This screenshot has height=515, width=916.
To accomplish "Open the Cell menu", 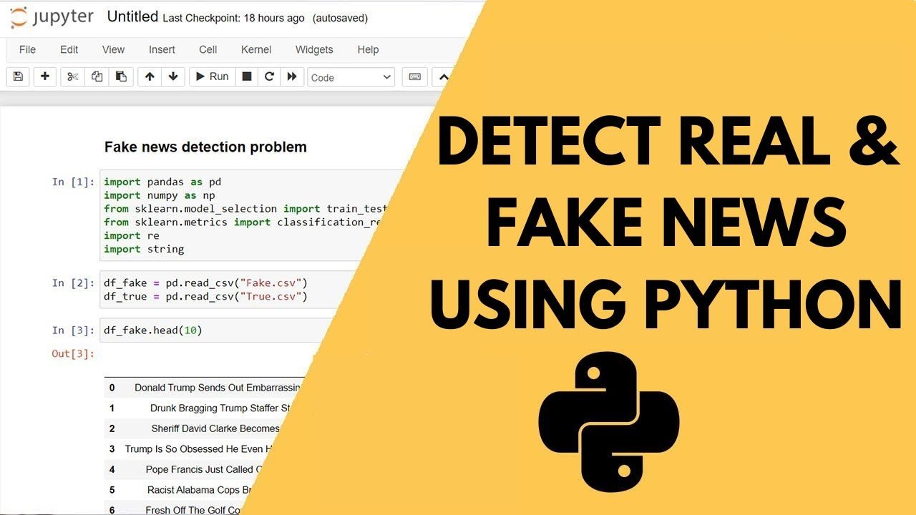I will 208,49.
